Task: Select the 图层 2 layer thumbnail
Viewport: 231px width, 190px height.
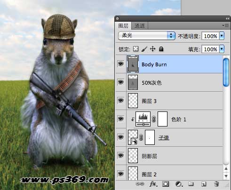Action: pyautogui.click(x=133, y=173)
